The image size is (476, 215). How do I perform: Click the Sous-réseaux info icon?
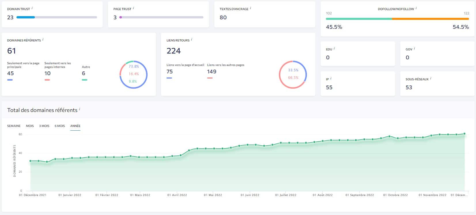click(x=430, y=79)
